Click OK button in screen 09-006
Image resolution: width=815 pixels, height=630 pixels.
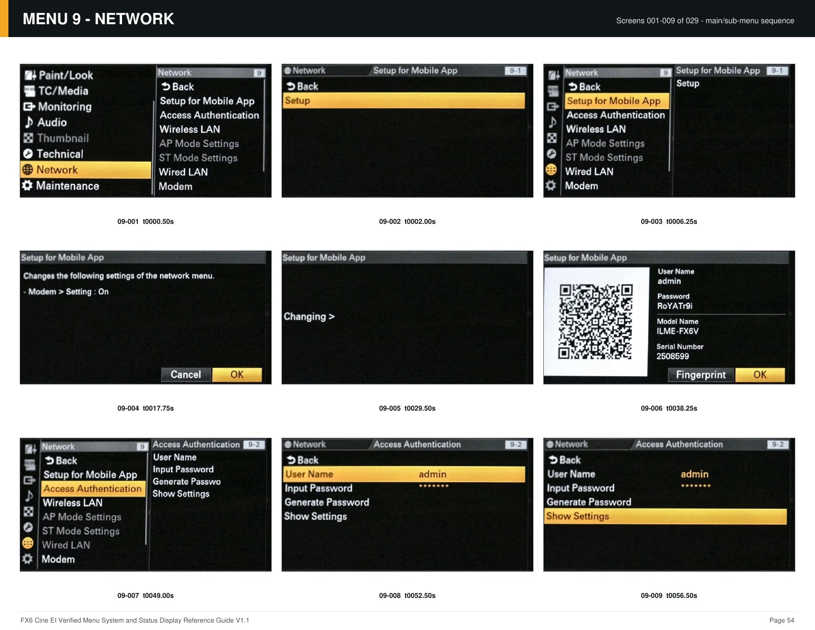pos(760,375)
